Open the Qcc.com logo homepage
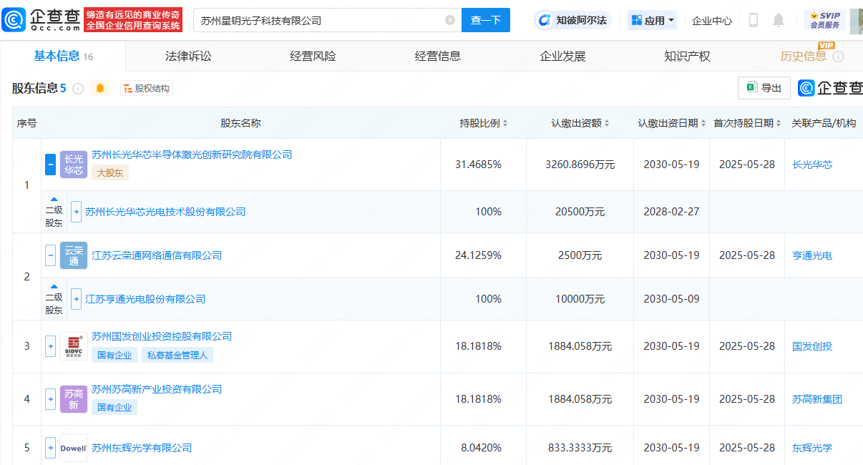The width and height of the screenshot is (863, 465). coord(42,20)
